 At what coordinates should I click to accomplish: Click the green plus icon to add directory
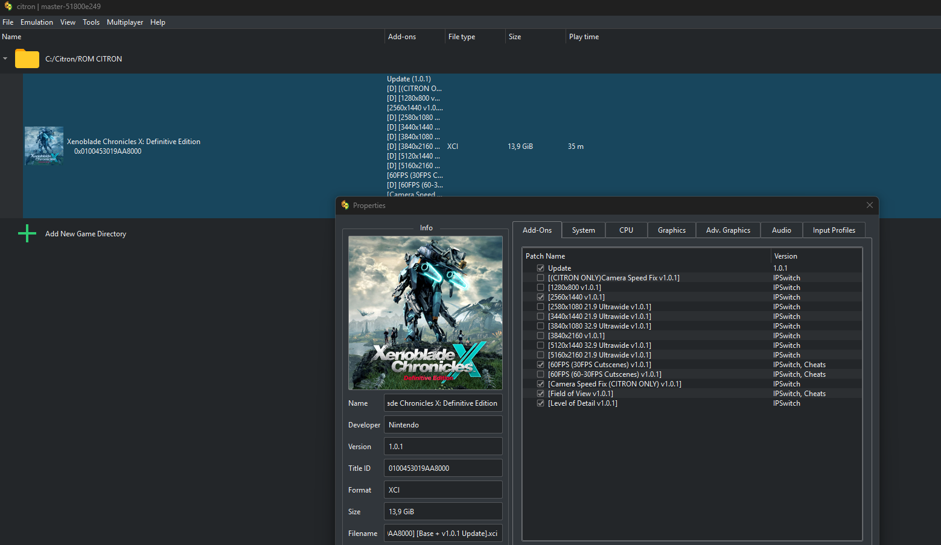(27, 233)
